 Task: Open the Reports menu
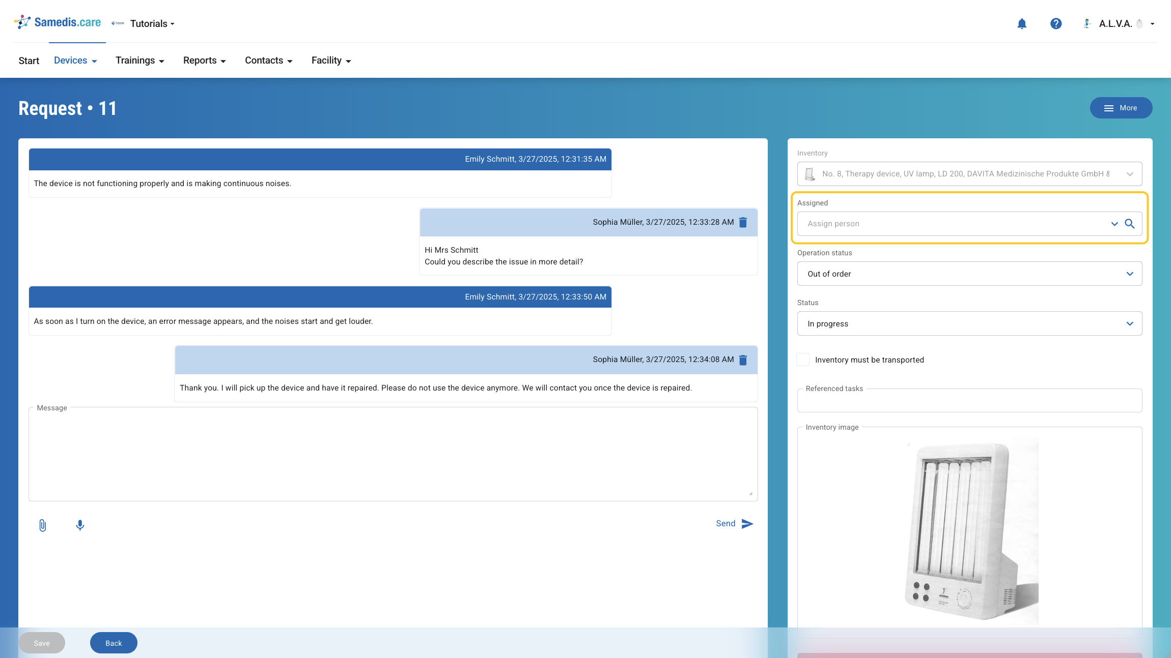pos(205,61)
